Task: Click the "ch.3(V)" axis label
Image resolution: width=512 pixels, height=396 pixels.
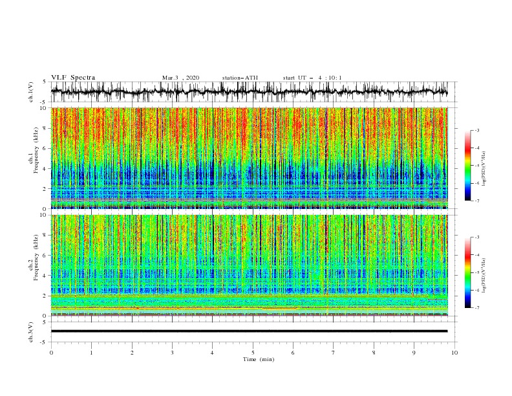Action: 31,332
